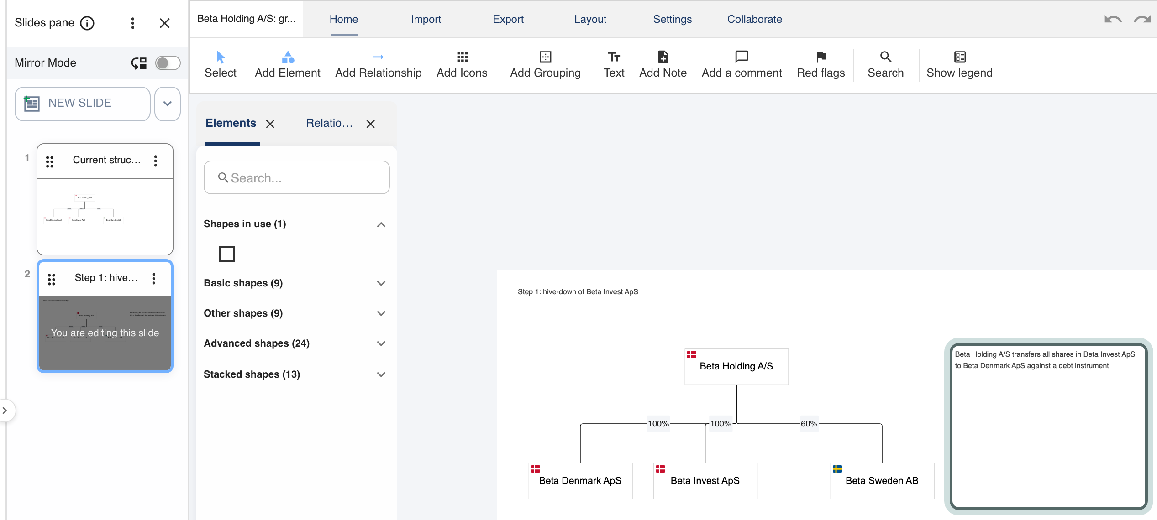Close the Elements panel tab
This screenshot has width=1157, height=520.
click(270, 124)
